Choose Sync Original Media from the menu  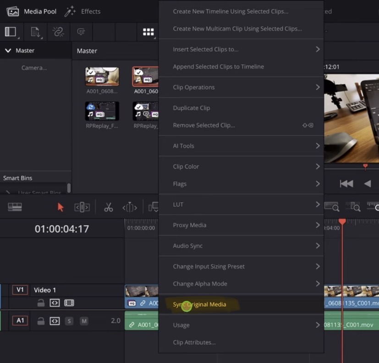[199, 304]
